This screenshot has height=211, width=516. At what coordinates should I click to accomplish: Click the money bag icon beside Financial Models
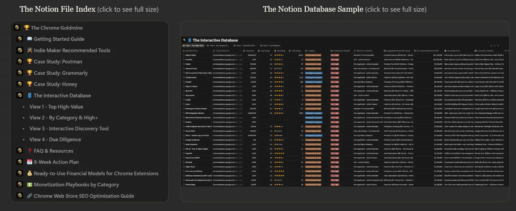point(30,173)
